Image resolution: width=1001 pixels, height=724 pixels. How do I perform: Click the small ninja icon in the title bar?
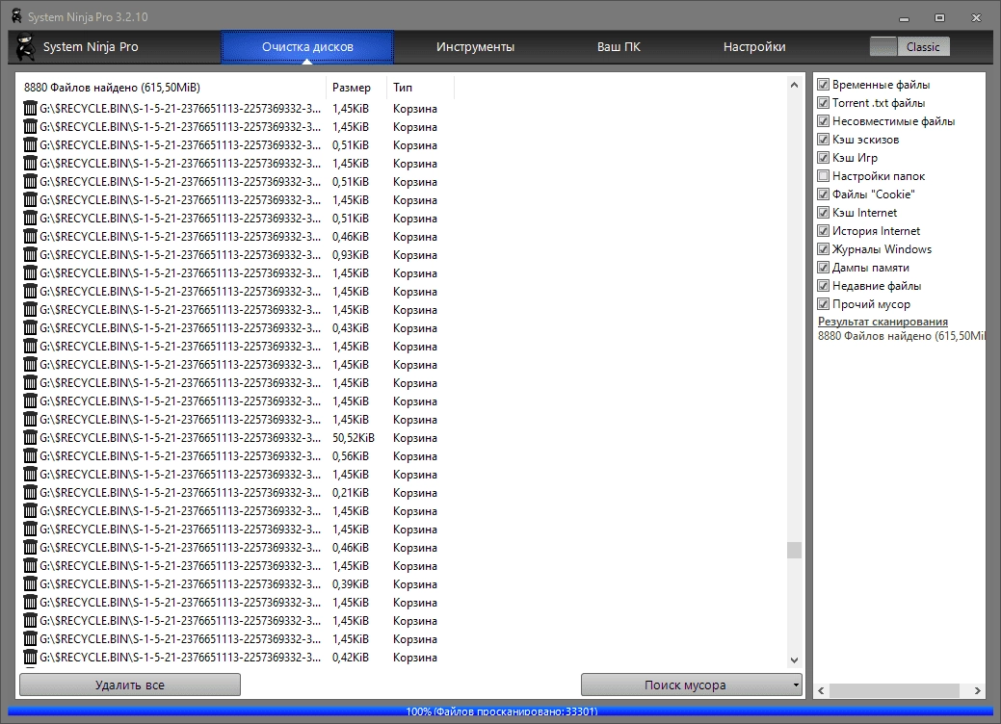[x=16, y=16]
